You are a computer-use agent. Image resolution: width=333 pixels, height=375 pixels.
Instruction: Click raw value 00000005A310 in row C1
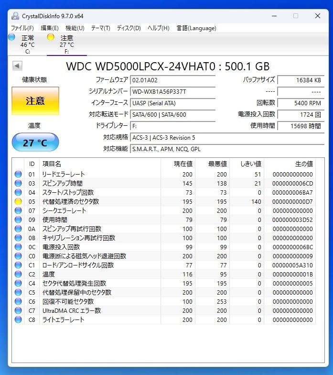pyautogui.click(x=292, y=265)
